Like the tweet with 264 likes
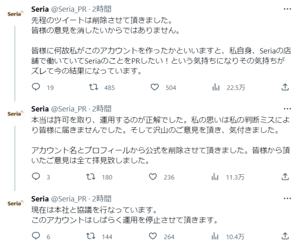 [153, 236]
